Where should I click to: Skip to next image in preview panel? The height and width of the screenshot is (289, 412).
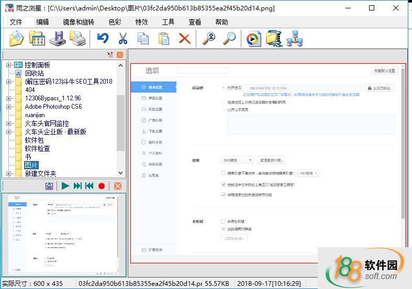(77, 186)
